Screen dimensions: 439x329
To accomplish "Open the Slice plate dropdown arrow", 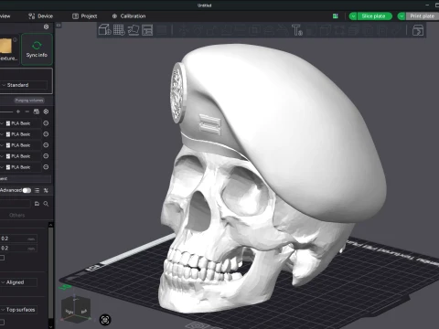I will [x=353, y=16].
